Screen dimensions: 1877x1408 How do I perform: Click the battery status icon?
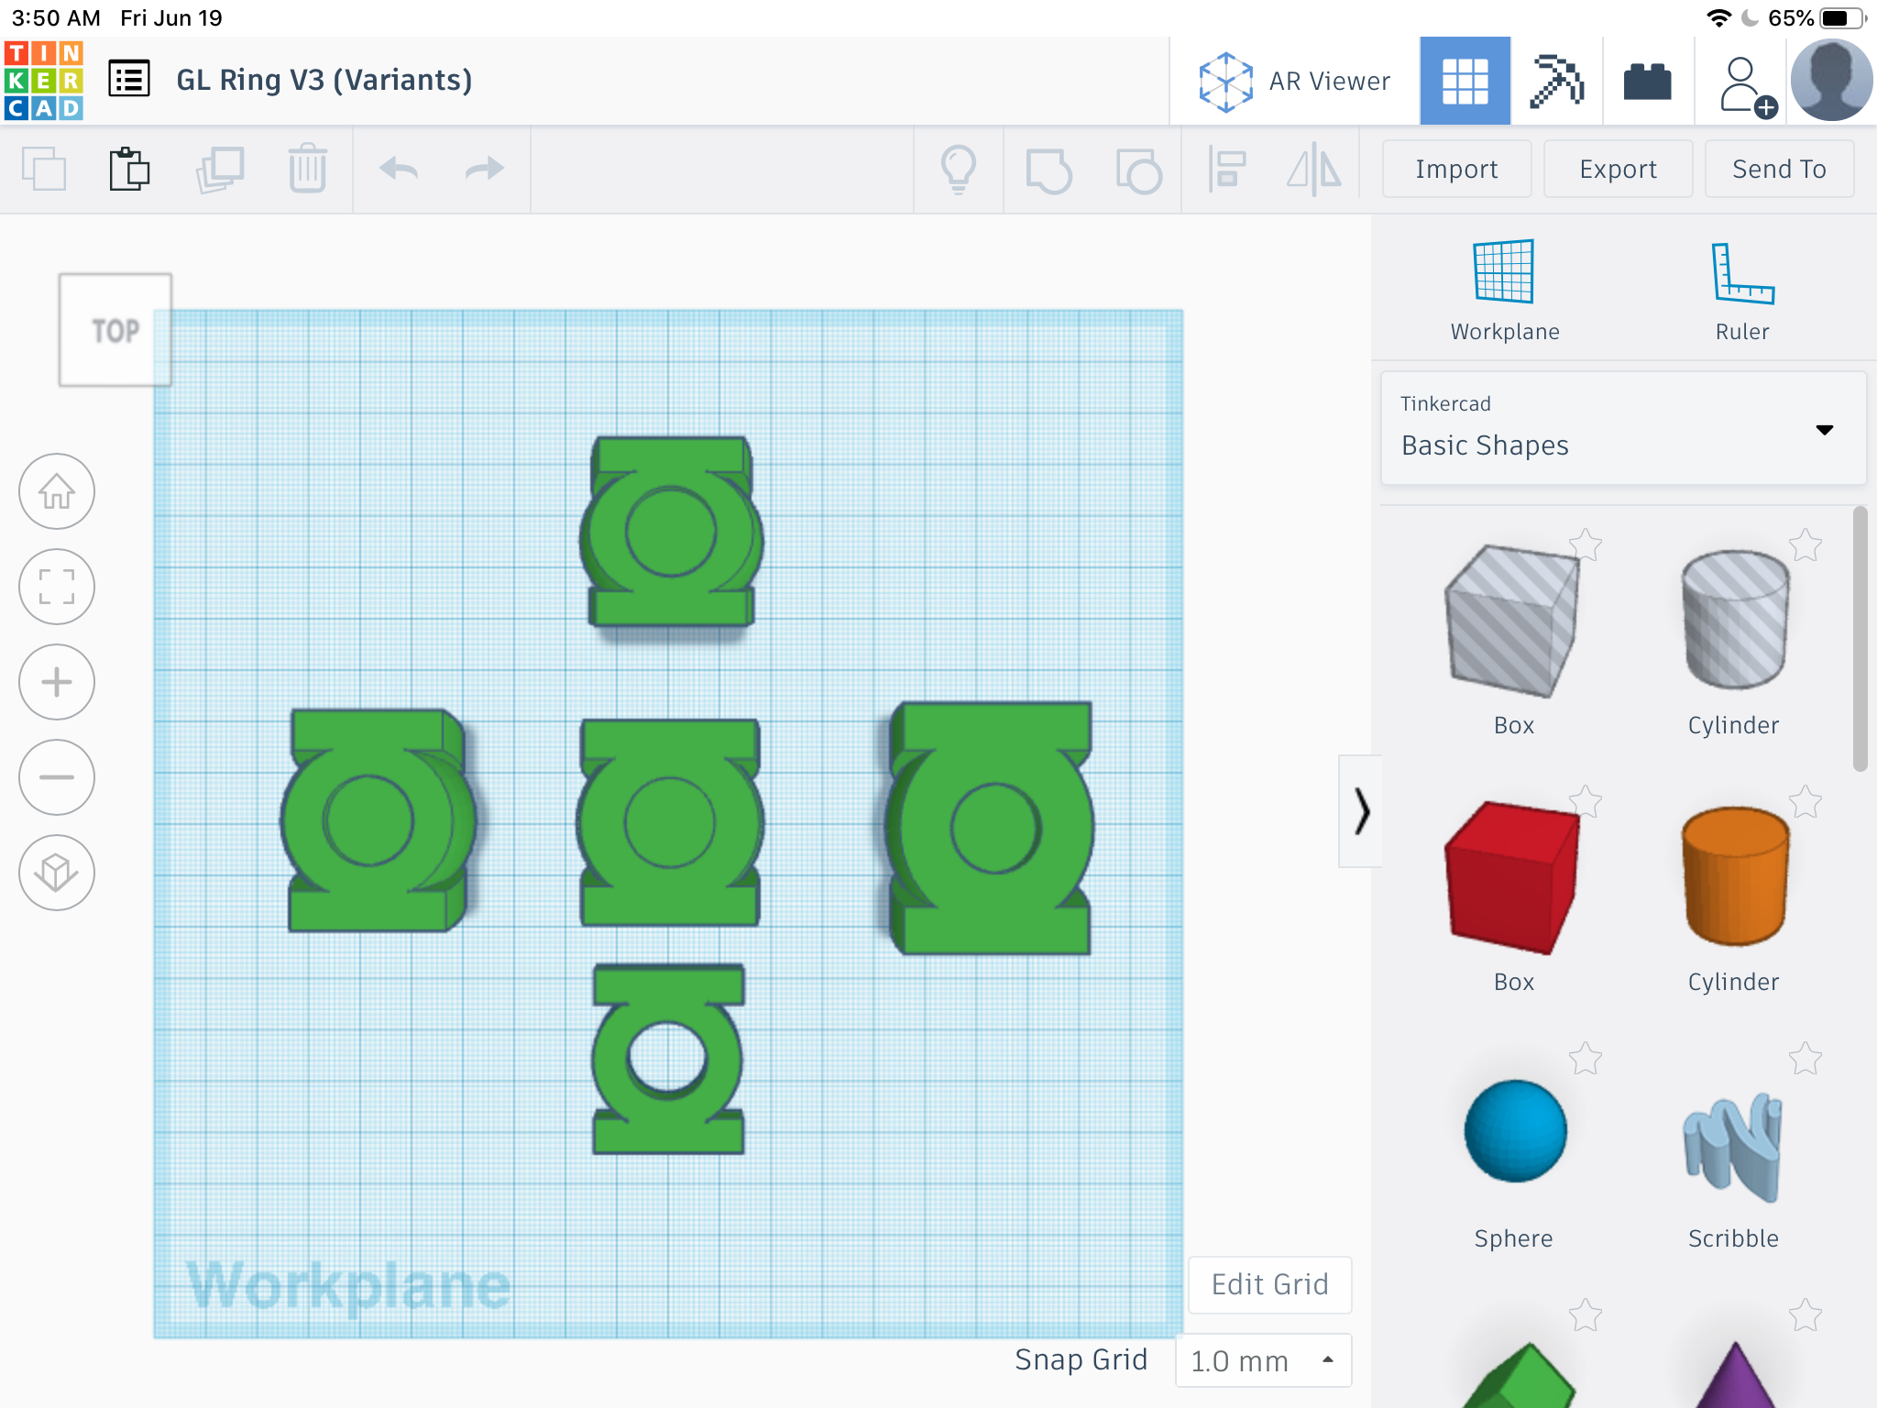(1842, 18)
